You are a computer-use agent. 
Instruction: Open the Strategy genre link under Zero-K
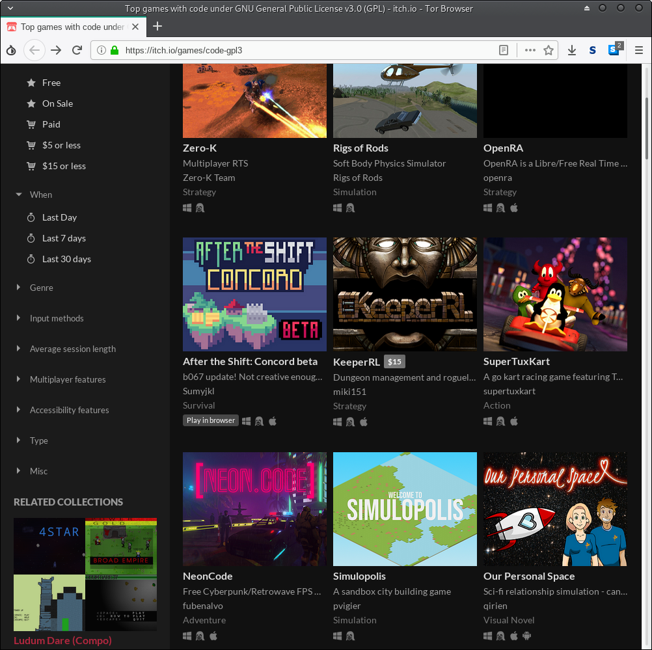click(200, 192)
